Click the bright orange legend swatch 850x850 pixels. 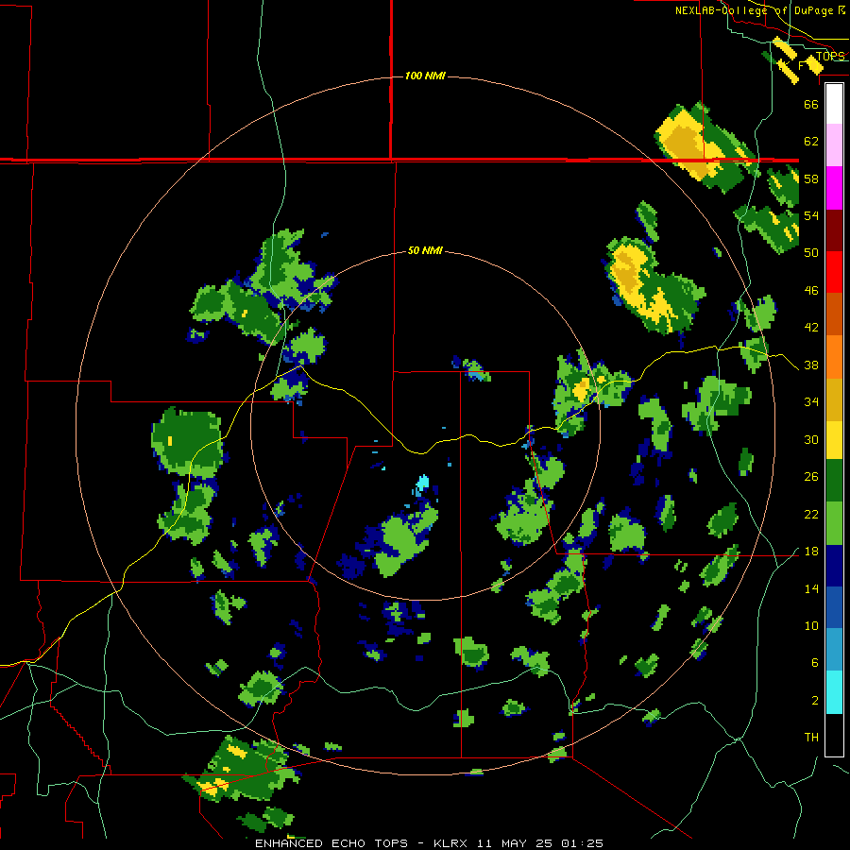(834, 356)
